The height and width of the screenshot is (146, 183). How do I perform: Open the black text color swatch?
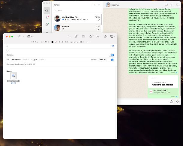tap(52, 42)
